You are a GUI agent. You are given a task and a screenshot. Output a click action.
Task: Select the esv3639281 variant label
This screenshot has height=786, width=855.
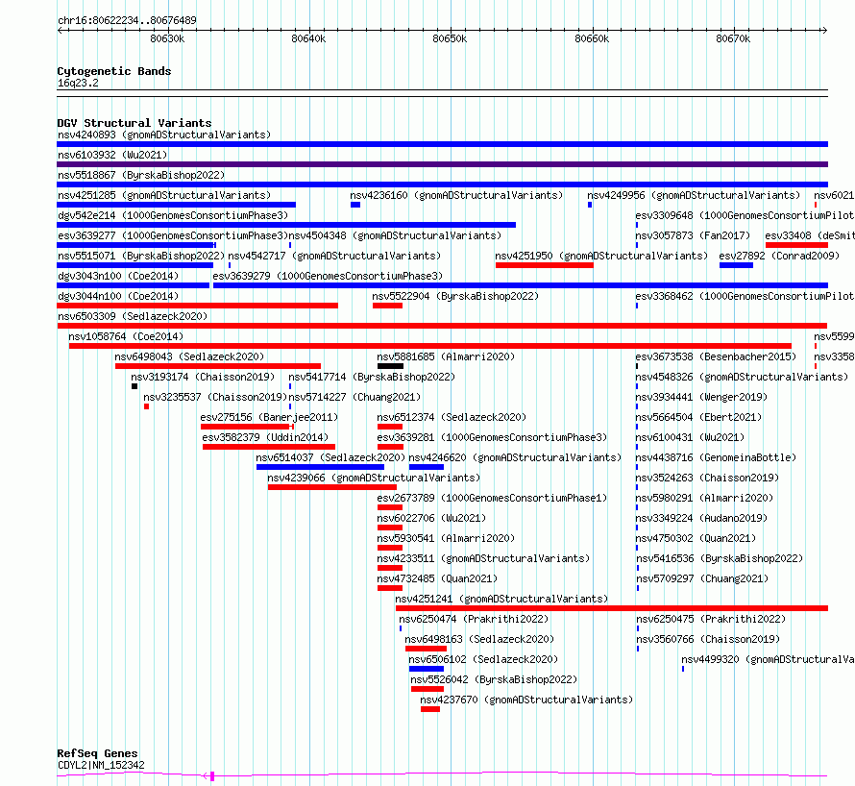[492, 437]
